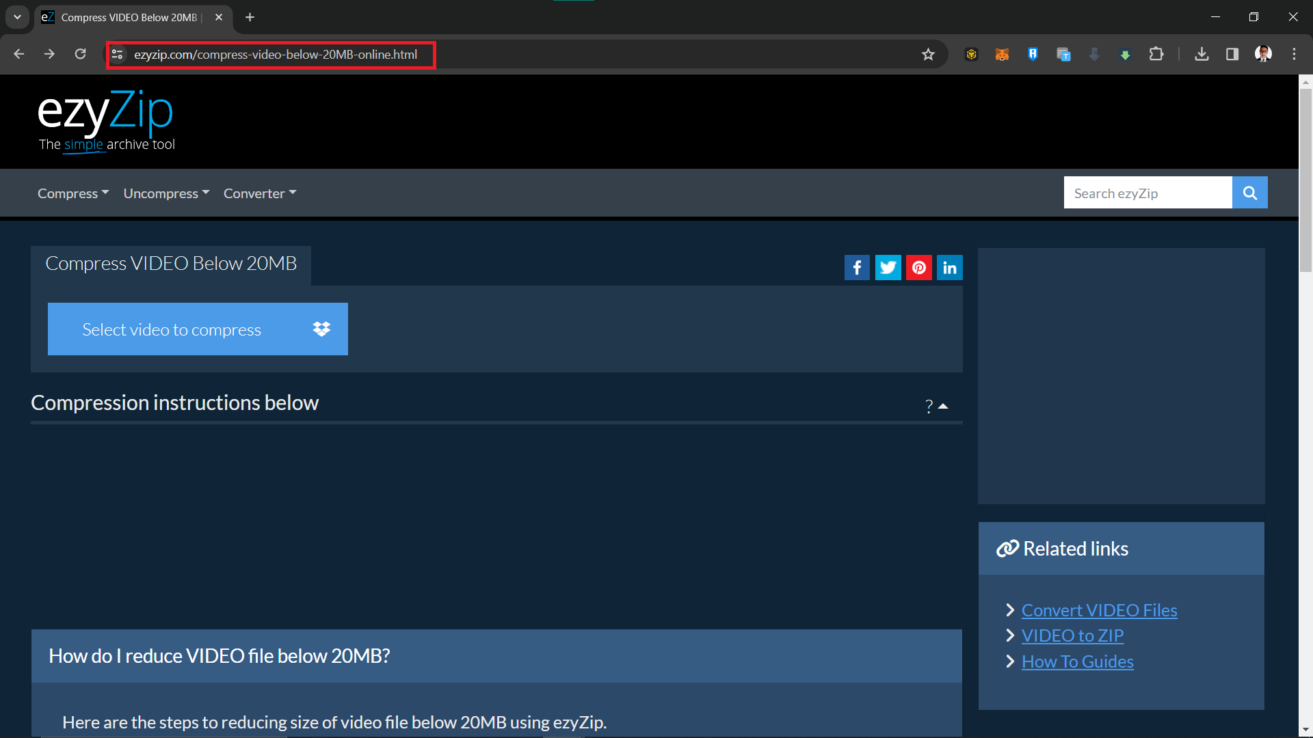Viewport: 1313px width, 738px height.
Task: Toggle the browser side panel
Action: (1232, 54)
